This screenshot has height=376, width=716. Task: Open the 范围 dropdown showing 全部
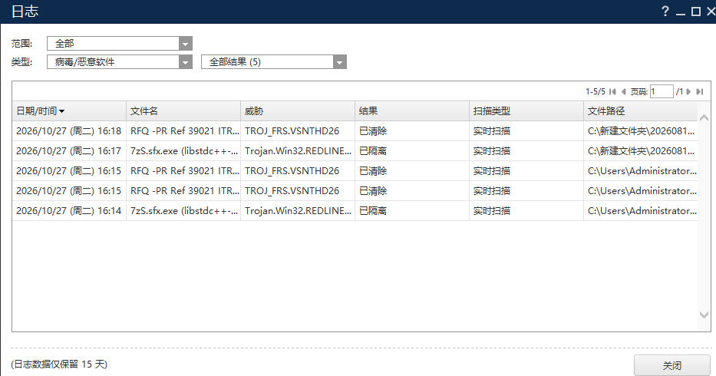coord(120,44)
